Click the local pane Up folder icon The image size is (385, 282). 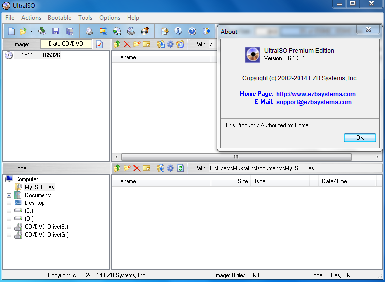(117, 168)
